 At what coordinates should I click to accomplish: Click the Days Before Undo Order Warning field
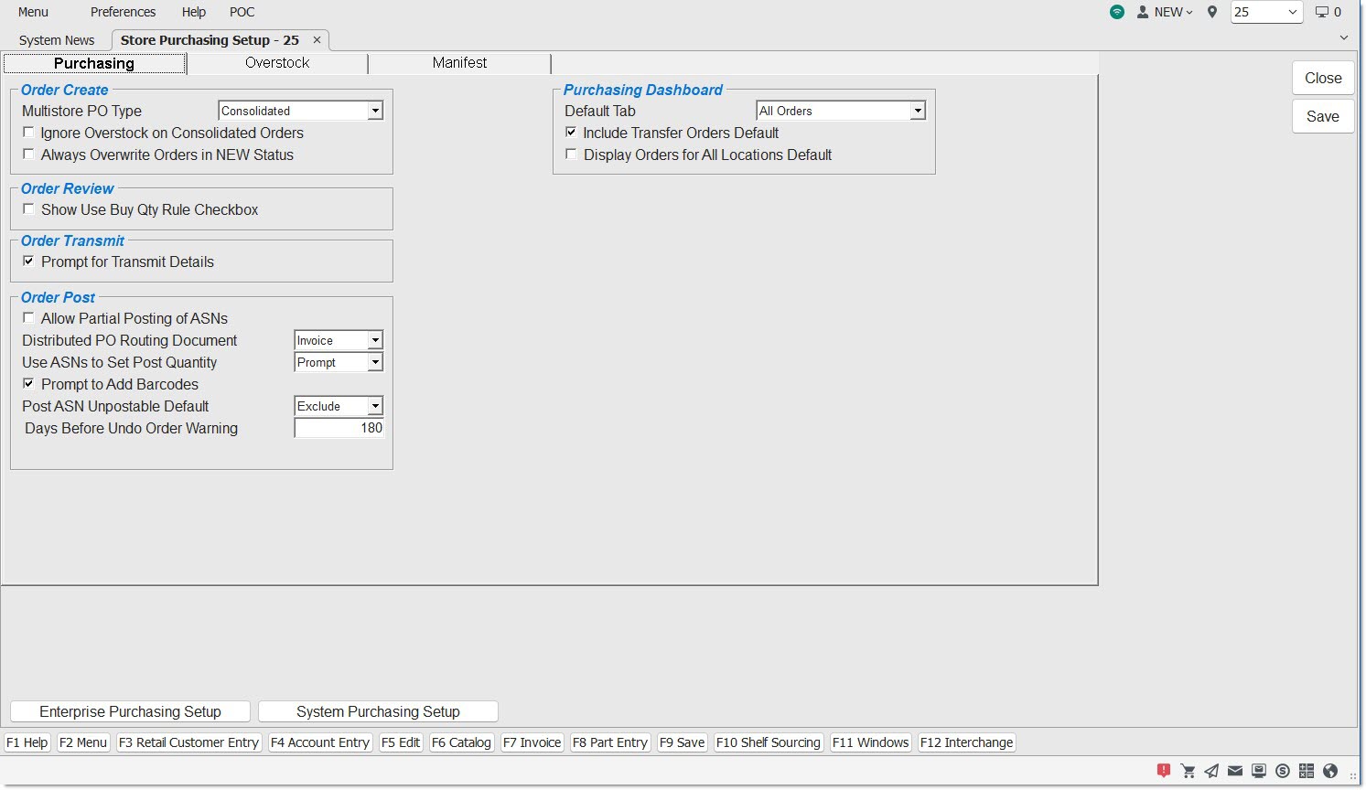339,428
